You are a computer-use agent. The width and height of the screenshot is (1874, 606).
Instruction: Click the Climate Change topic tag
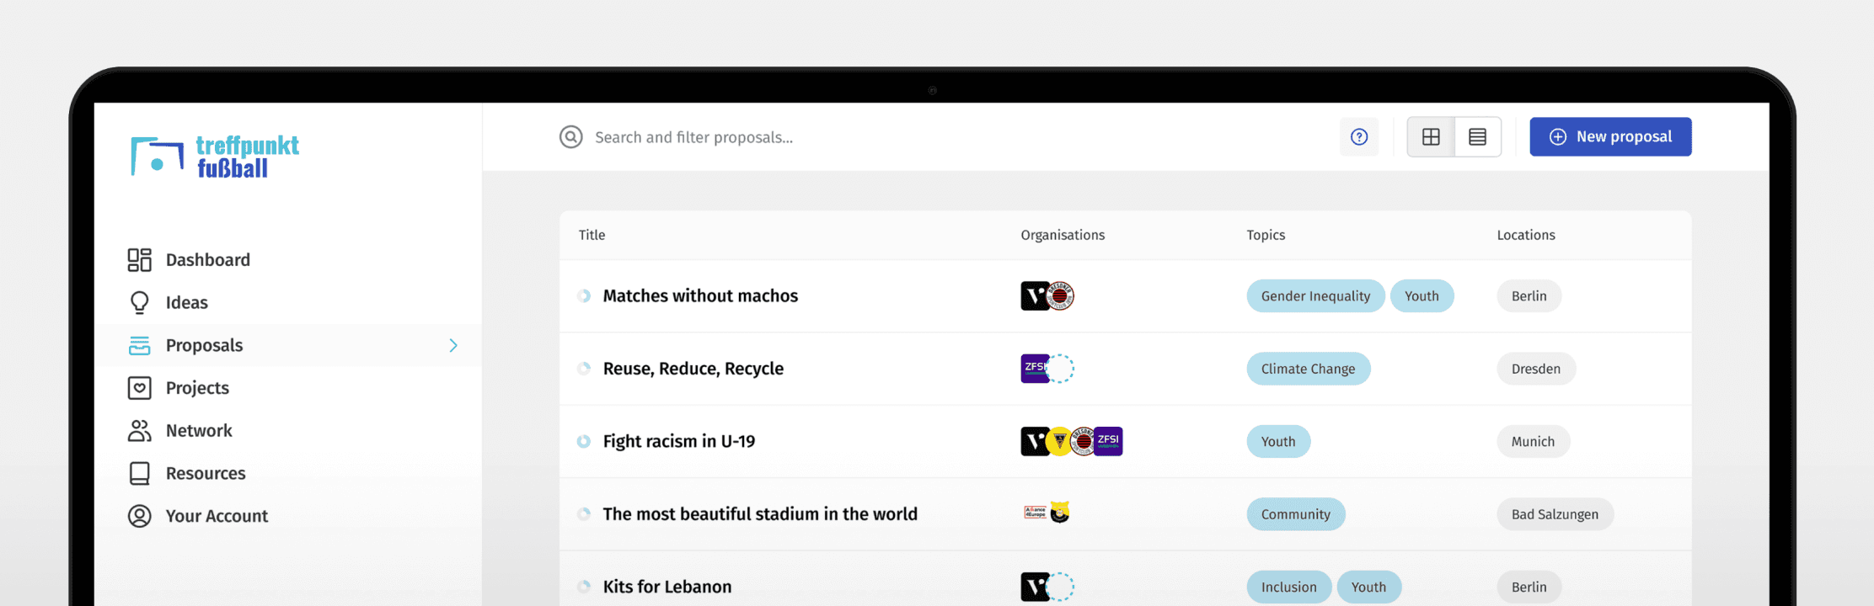1308,369
